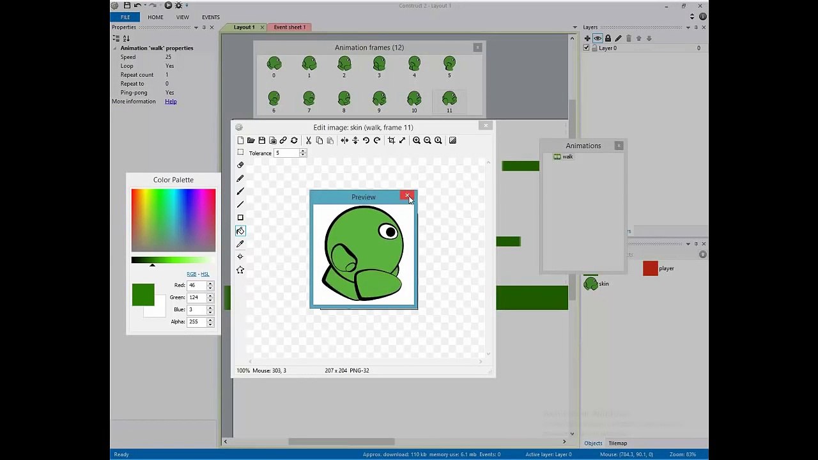Choose the set origin and image points tool
The width and height of the screenshot is (818, 460).
240,257
